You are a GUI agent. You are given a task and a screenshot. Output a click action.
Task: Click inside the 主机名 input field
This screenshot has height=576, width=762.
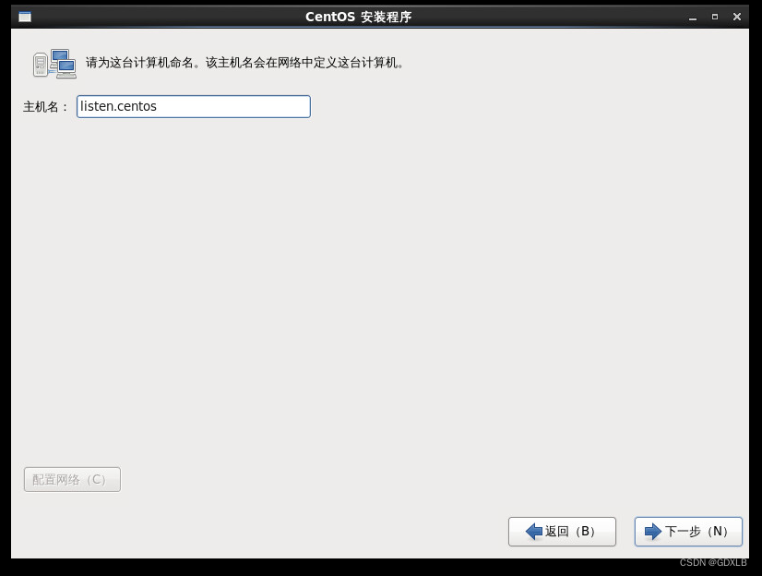pos(194,106)
